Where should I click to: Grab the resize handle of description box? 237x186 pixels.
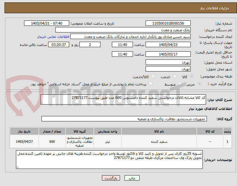[x=42, y=103]
